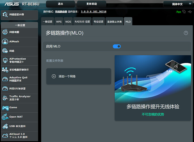
Task: Click the 重新启动 reboot button
Action: coord(91,4)
